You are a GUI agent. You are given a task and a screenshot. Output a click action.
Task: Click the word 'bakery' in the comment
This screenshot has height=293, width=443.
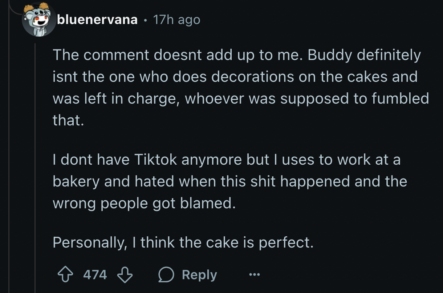pos(76,181)
